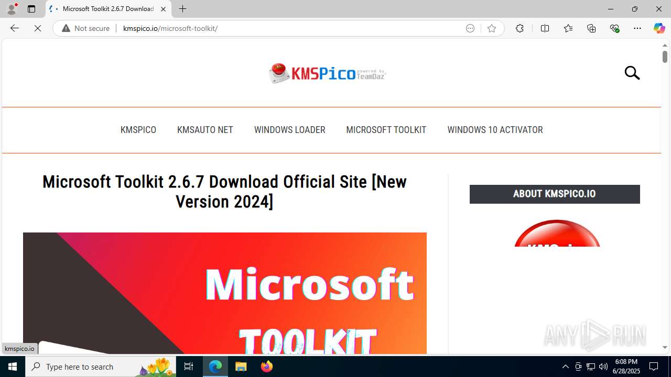Open the Copilot sidebar
The image size is (671, 377).
tap(659, 28)
